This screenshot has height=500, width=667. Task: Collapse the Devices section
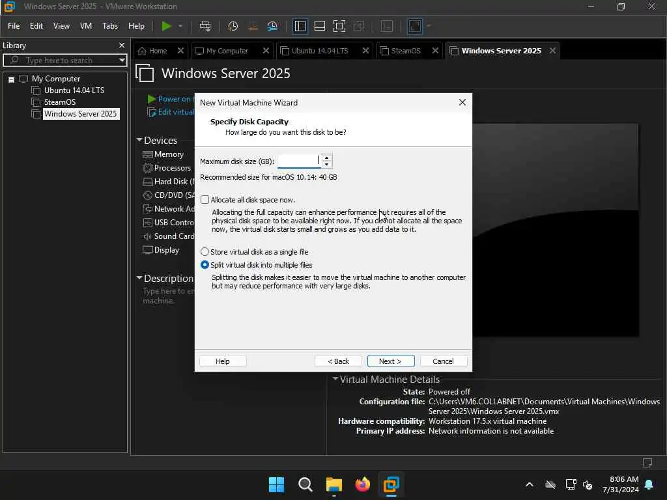139,140
